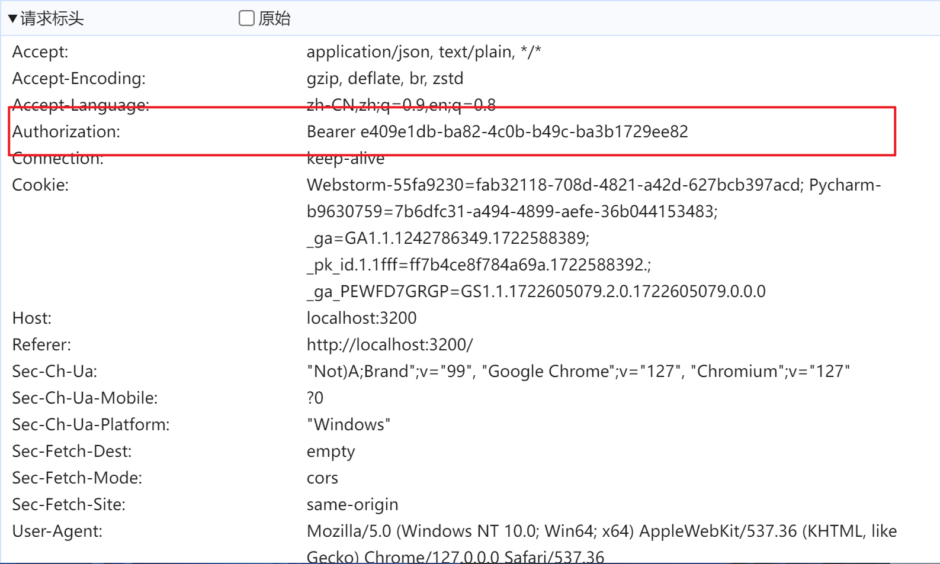Screen dimensions: 940x564
Task: Select value gzip, deflate, br, zstd
Action: [x=385, y=79]
